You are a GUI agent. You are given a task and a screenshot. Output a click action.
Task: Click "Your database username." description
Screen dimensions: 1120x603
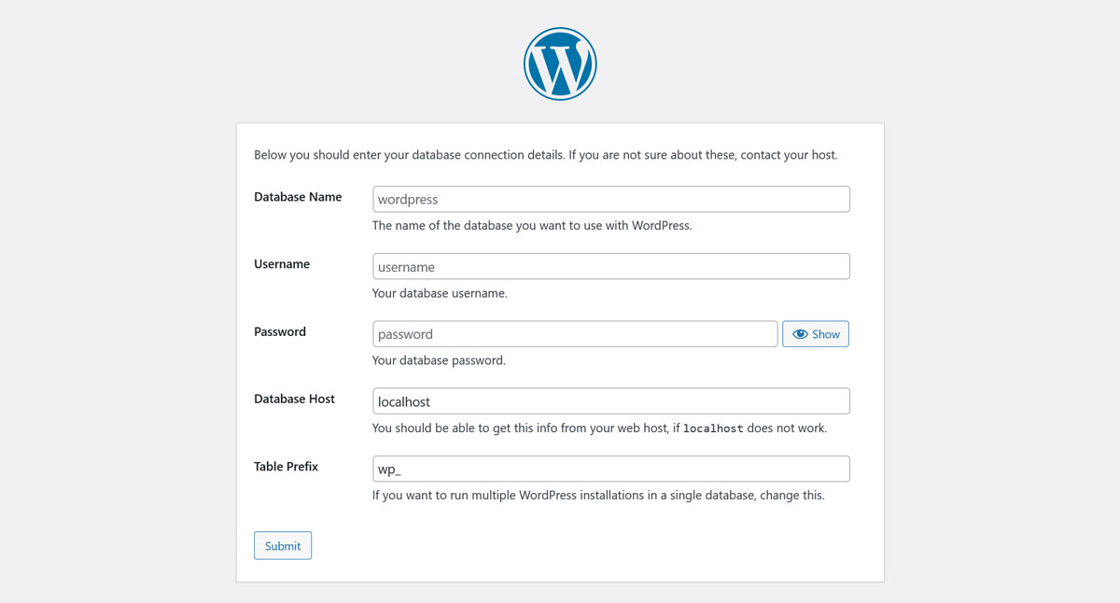coord(440,293)
